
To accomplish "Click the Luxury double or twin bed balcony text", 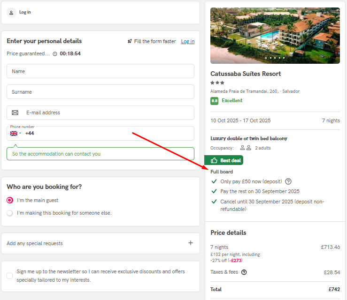I will coord(249,138).
